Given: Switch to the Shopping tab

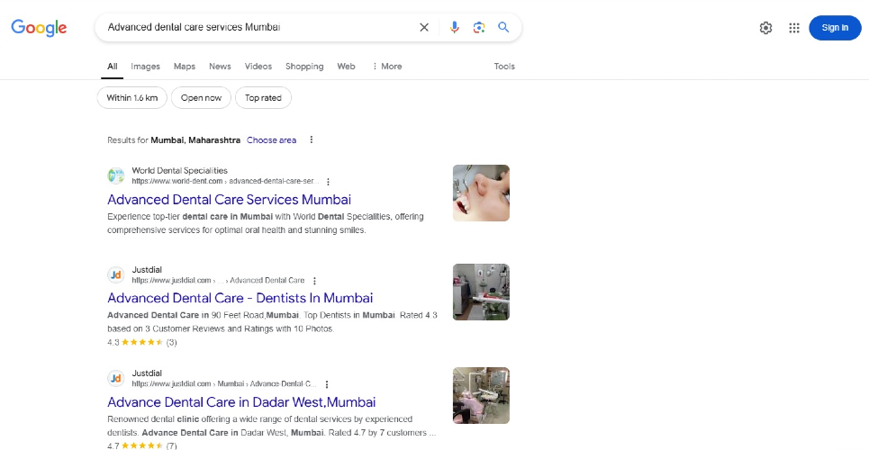Looking at the screenshot, I should click(304, 67).
